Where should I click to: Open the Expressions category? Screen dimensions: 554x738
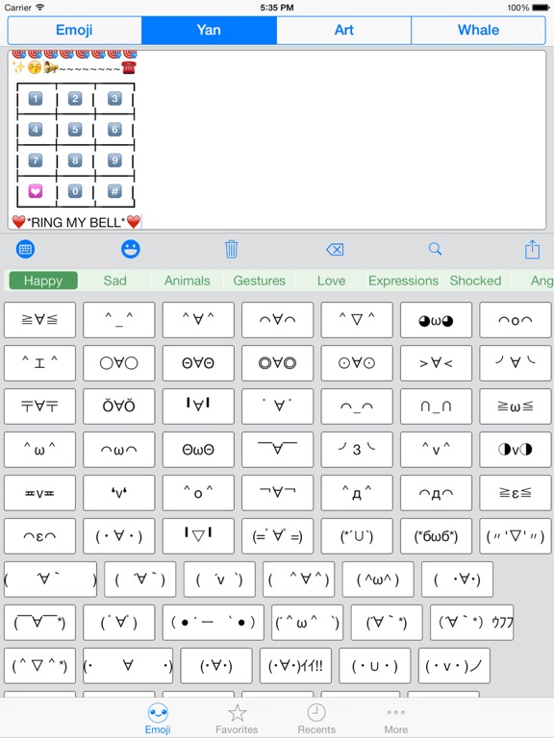[403, 281]
